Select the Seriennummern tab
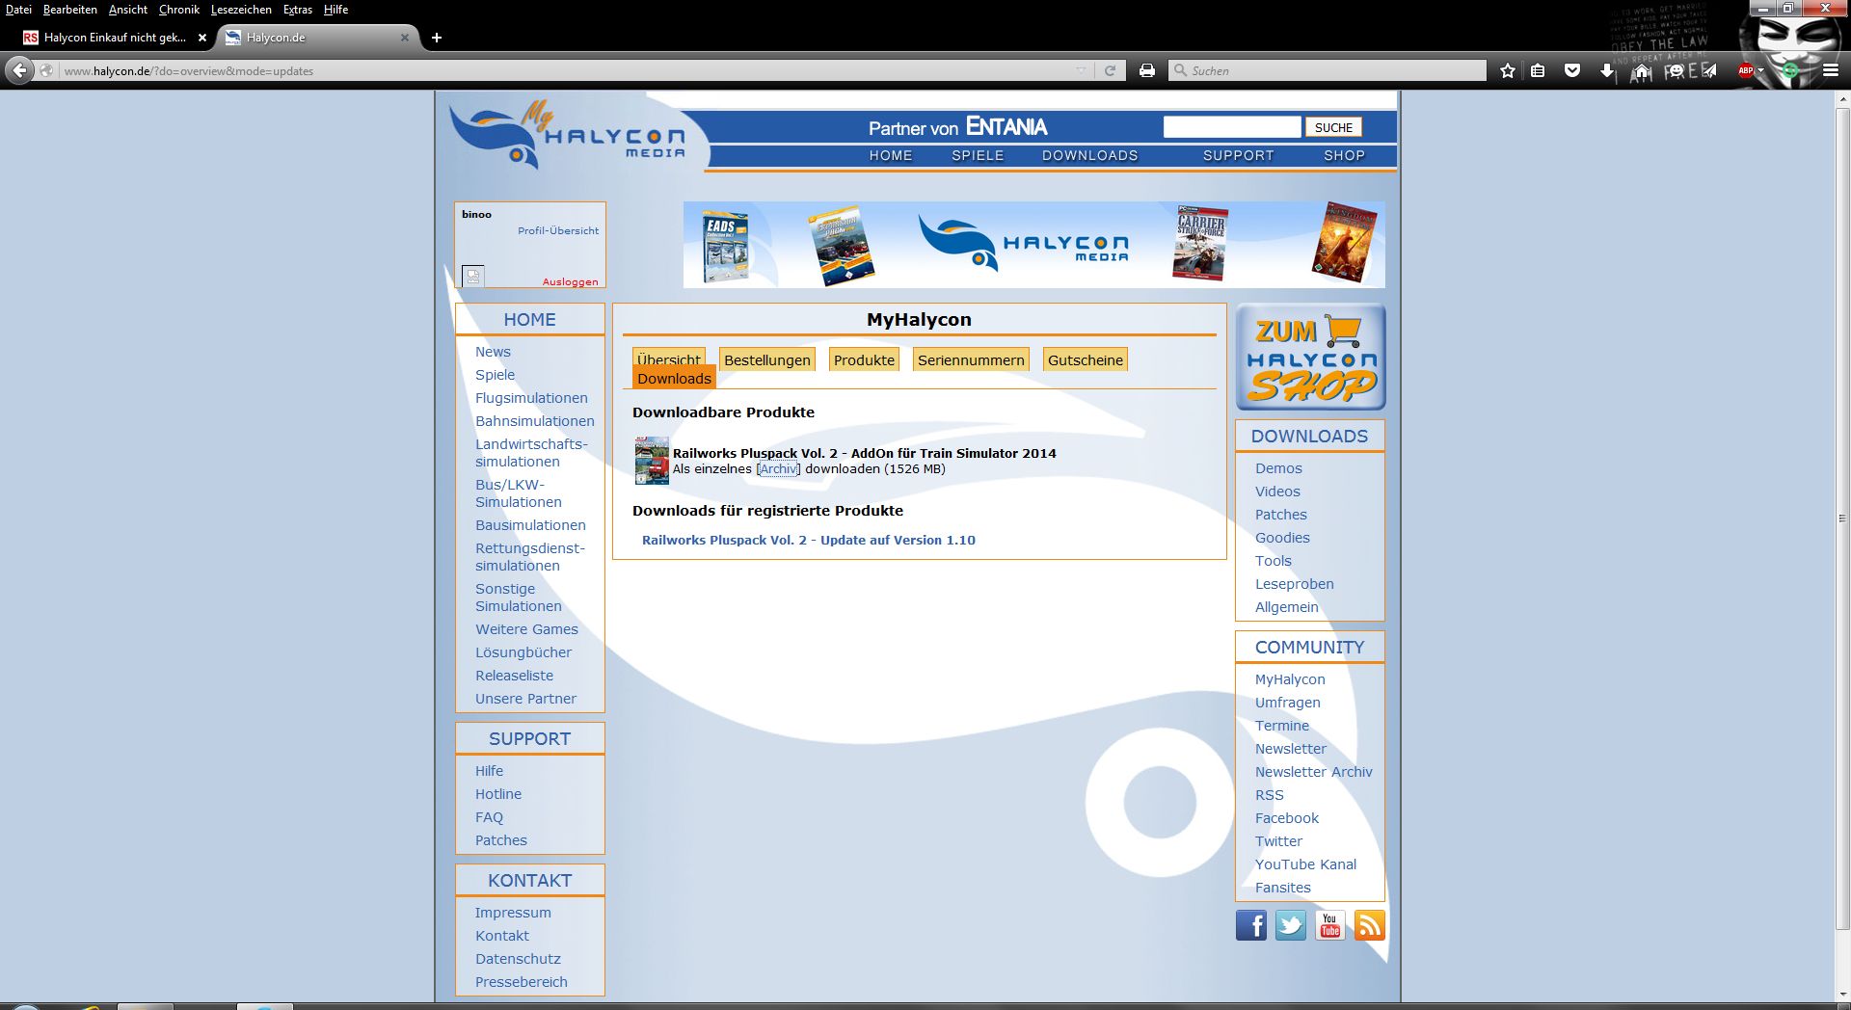Screen dimensions: 1851x1010 click(x=971, y=360)
